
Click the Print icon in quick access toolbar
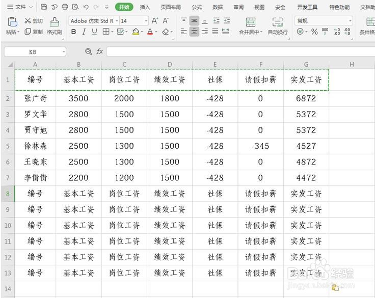click(x=65, y=7)
